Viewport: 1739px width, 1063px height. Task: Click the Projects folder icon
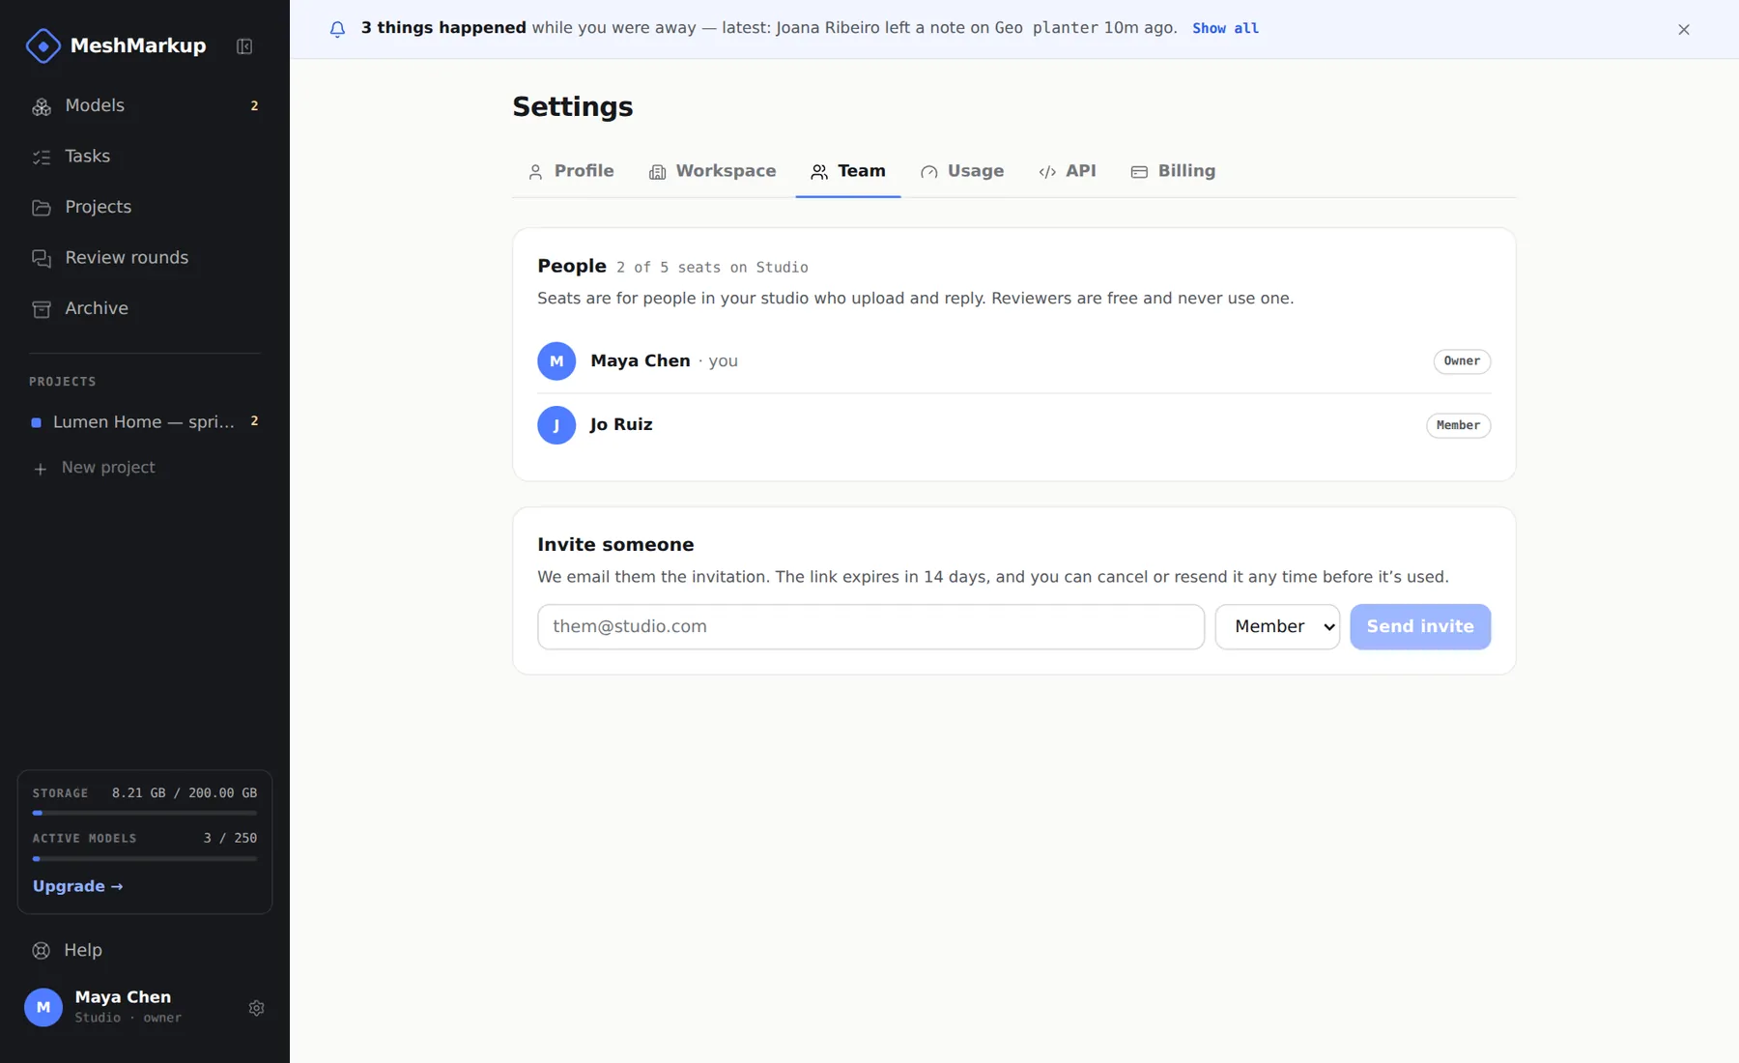point(42,208)
